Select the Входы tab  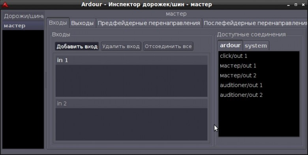[x=58, y=23]
